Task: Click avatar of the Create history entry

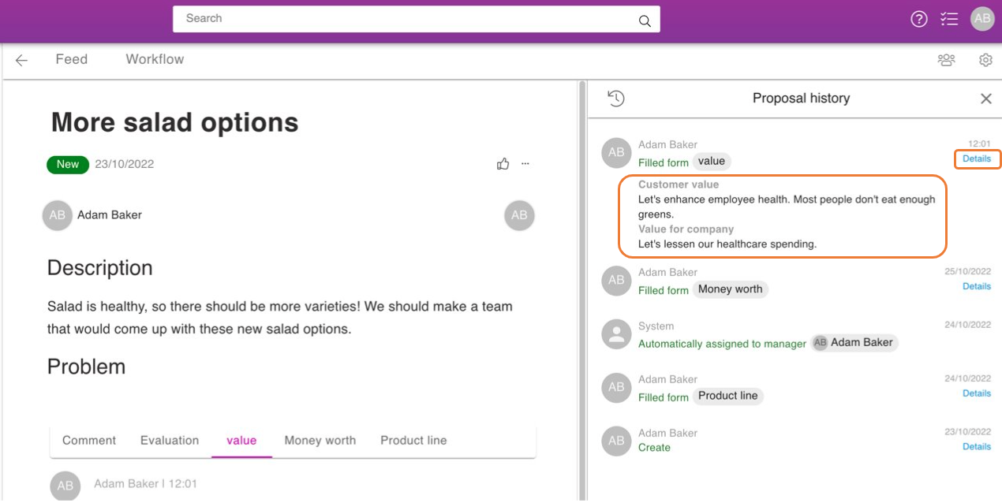Action: (x=616, y=442)
